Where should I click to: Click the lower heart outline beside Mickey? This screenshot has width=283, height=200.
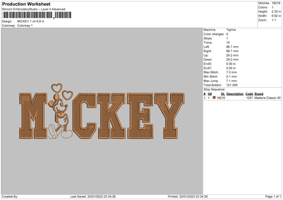click(67, 95)
